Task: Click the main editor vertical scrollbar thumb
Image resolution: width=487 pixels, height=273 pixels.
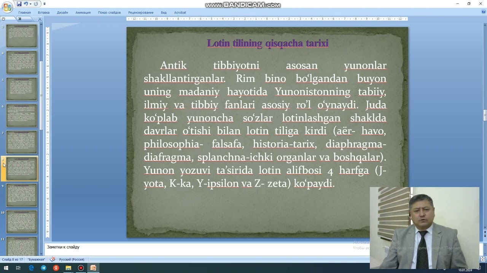Action: (485, 115)
